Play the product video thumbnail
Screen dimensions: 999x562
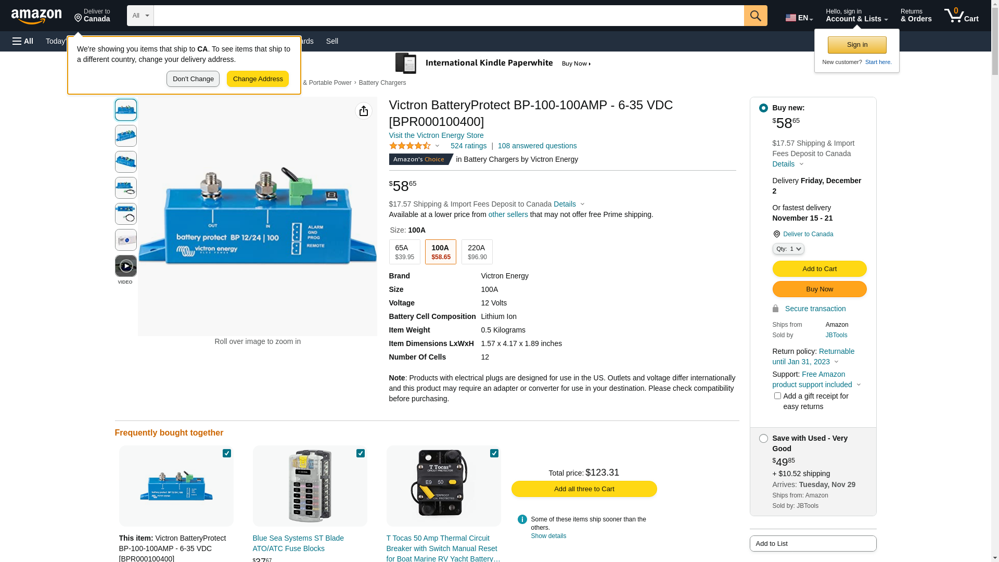tap(126, 266)
